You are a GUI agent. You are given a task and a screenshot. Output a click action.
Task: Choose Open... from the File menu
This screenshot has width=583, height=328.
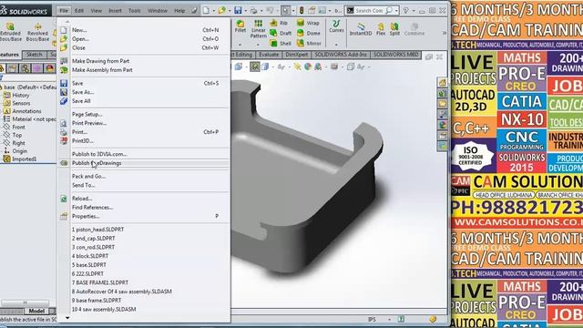[144, 39]
